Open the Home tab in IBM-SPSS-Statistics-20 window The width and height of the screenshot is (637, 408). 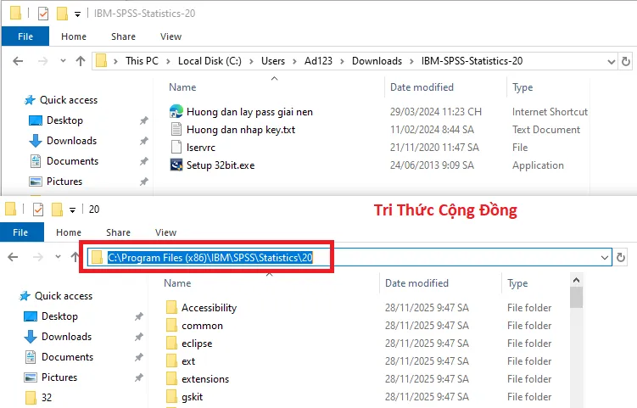[74, 36]
